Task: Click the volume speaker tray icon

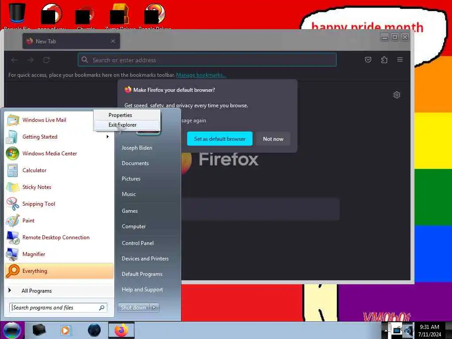Action: pos(408,330)
